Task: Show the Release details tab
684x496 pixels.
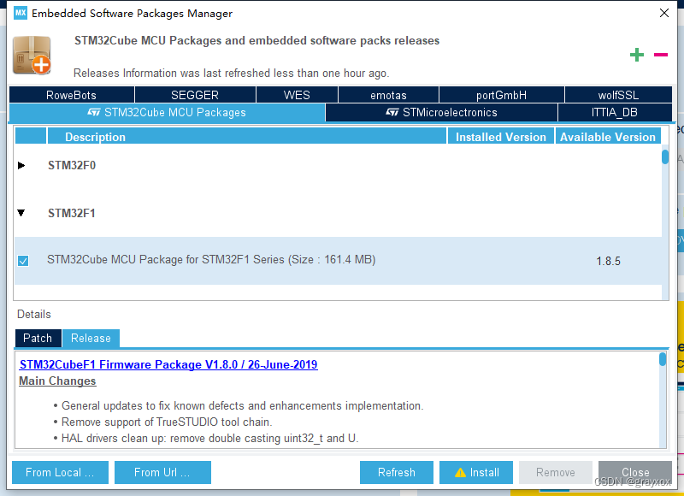Action: click(x=91, y=338)
